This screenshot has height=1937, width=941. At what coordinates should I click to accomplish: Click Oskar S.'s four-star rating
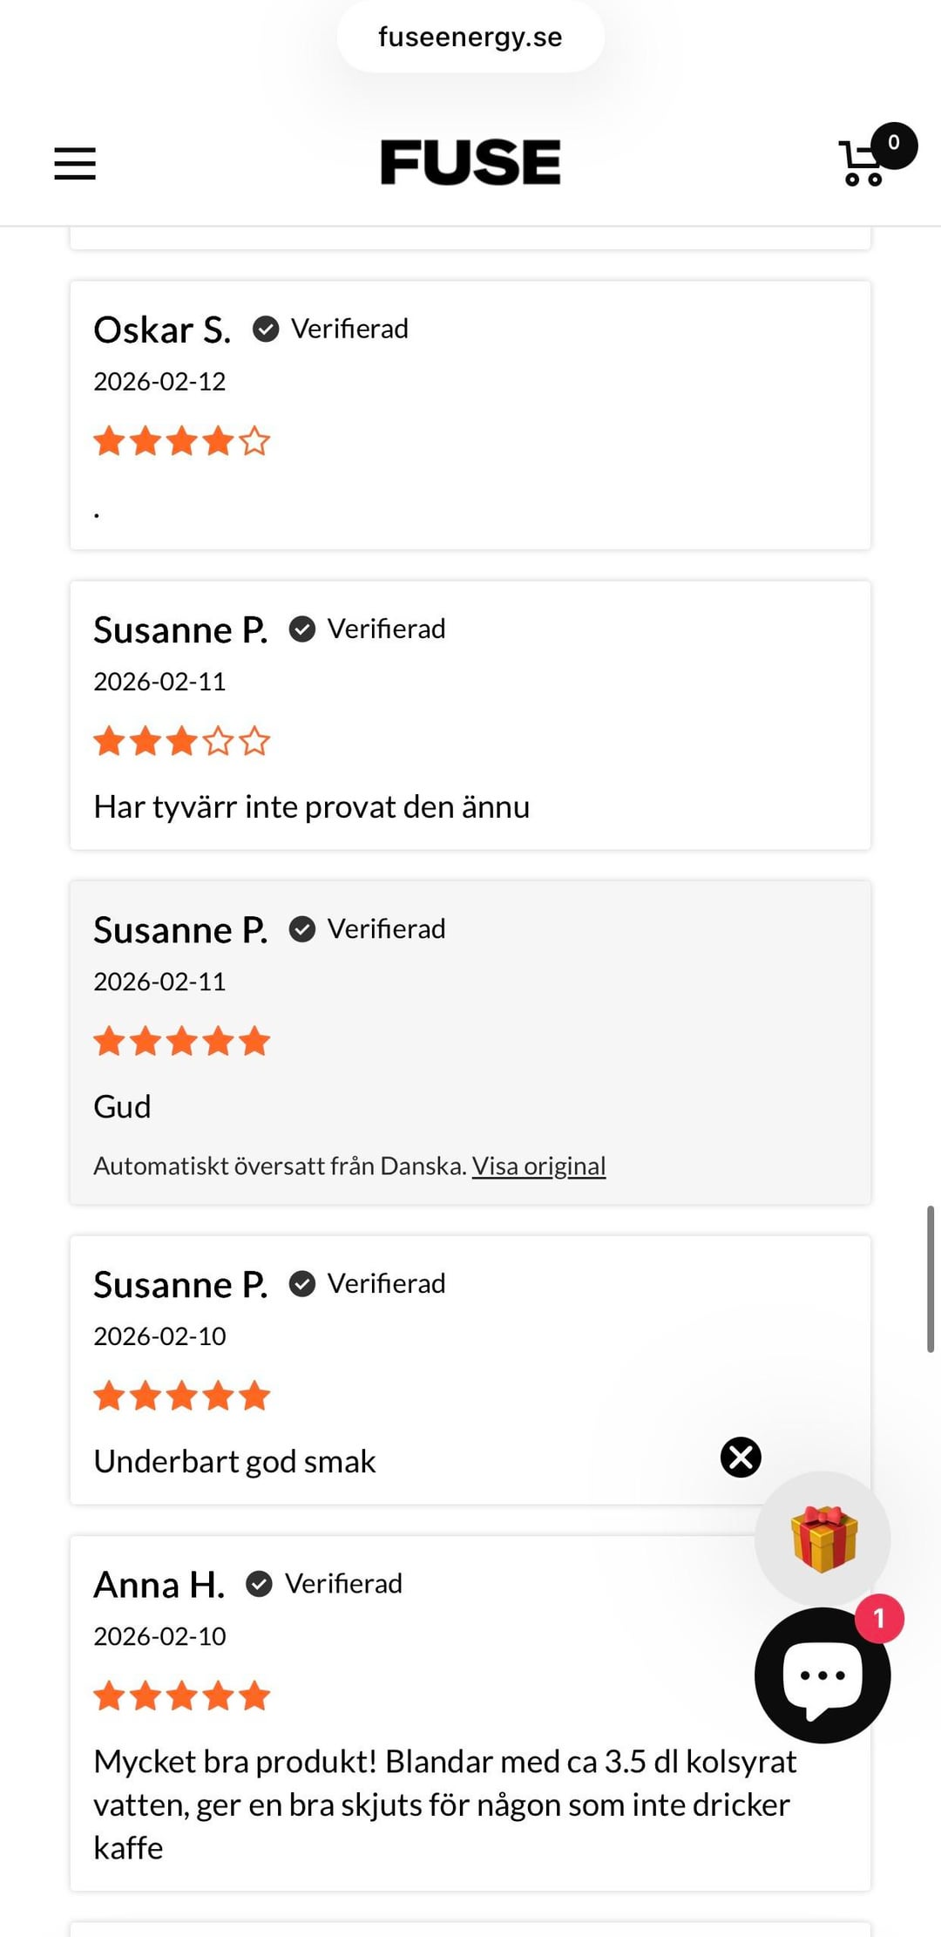coord(181,441)
